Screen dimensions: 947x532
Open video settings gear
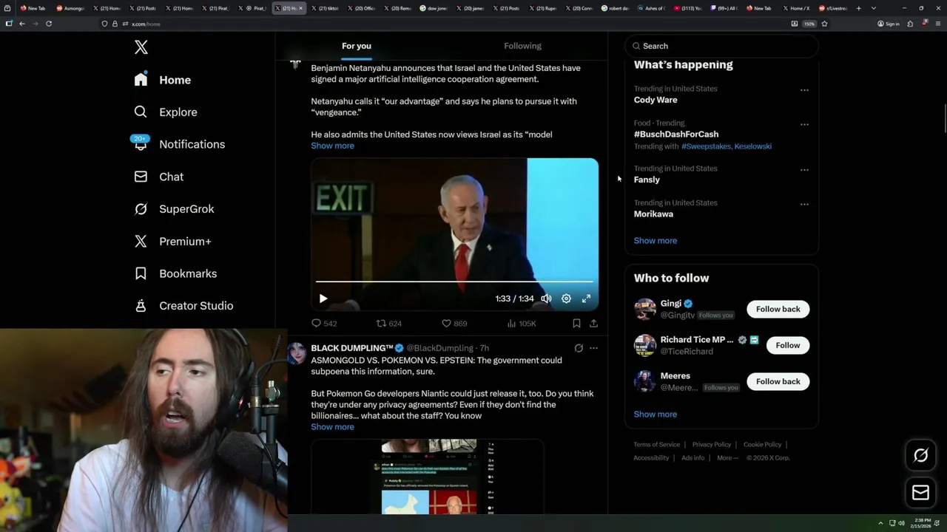click(566, 299)
